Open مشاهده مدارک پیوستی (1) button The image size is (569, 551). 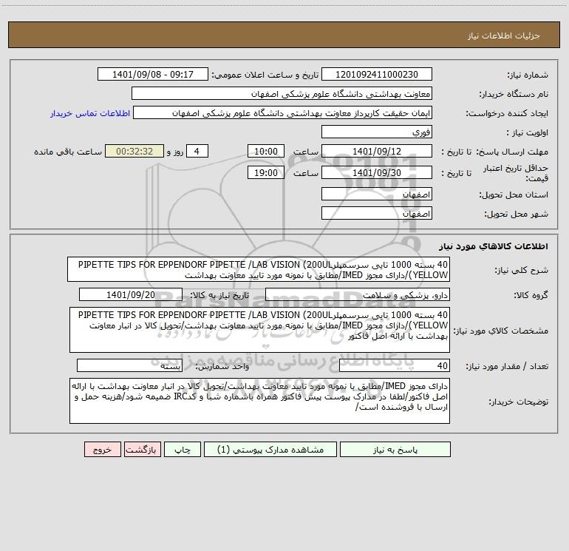coord(270,450)
